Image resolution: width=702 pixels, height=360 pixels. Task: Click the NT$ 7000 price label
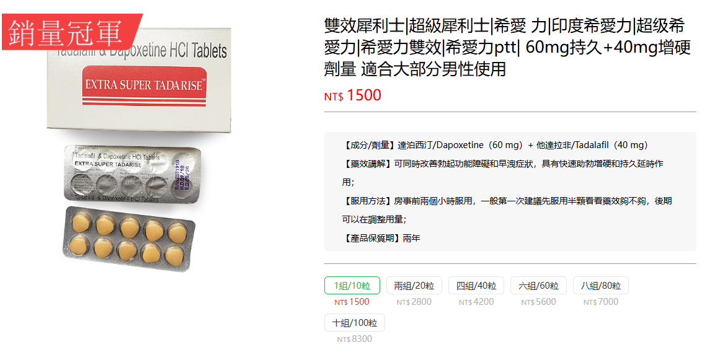click(601, 302)
